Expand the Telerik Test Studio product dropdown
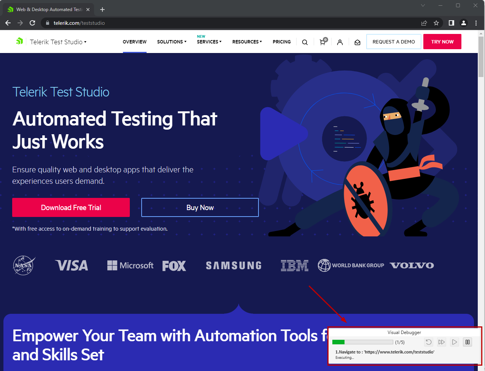 pos(58,42)
